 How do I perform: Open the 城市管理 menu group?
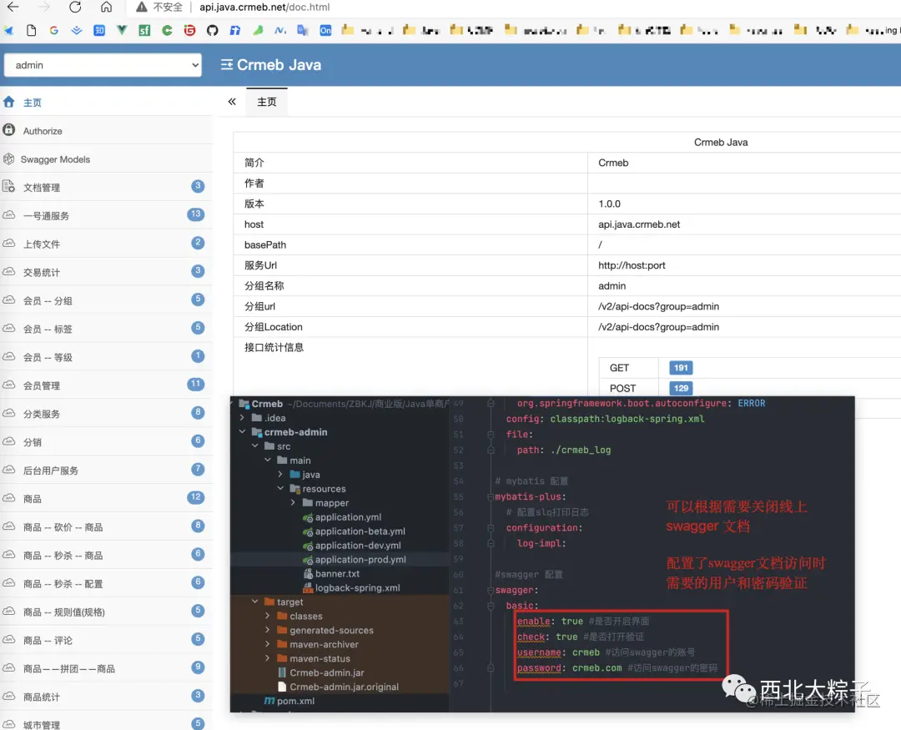point(106,724)
